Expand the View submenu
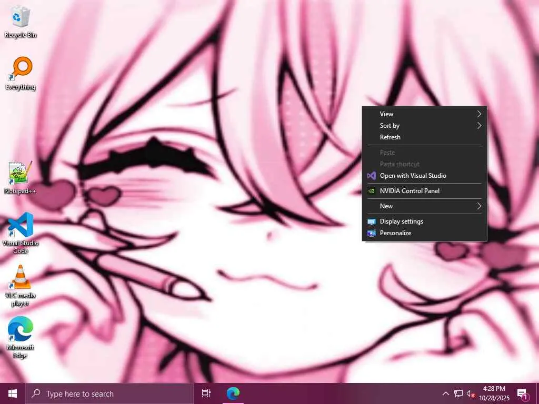This screenshot has width=539, height=404. 425,114
